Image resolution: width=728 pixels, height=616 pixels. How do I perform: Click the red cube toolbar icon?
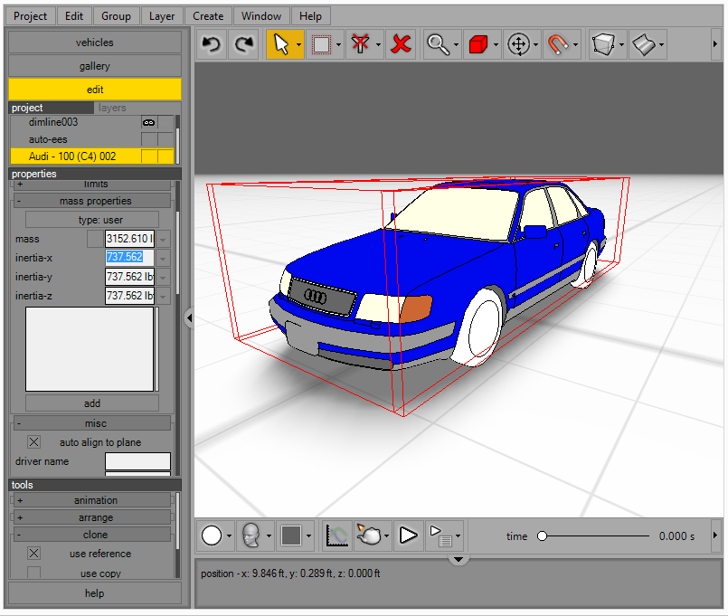[477, 44]
